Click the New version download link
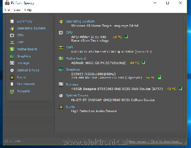Screen dimensions: 191x148 (x=155, y=142)
